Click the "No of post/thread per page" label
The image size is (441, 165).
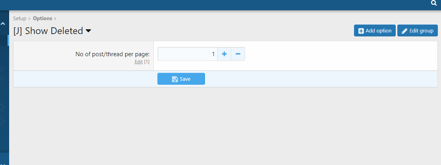tap(112, 54)
